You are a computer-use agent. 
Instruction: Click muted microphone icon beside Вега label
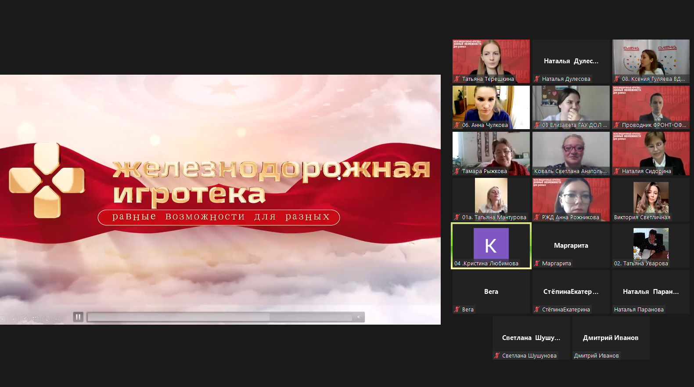(x=457, y=310)
